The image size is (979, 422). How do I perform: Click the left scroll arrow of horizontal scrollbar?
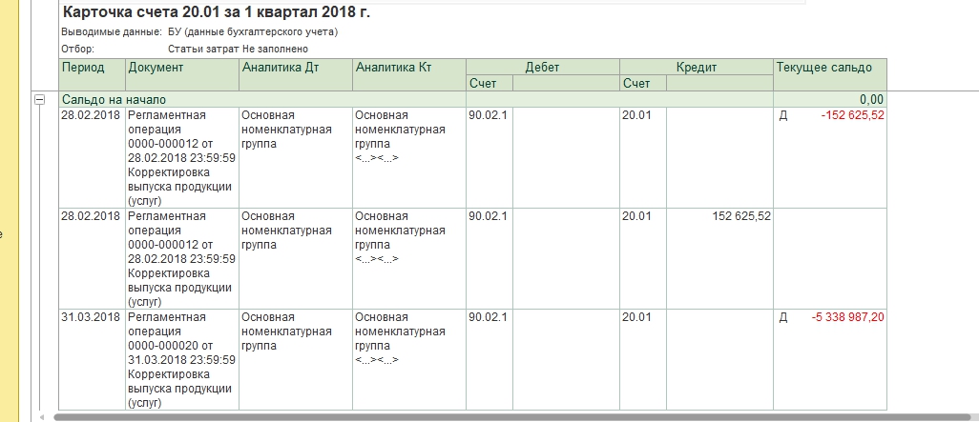(42, 417)
